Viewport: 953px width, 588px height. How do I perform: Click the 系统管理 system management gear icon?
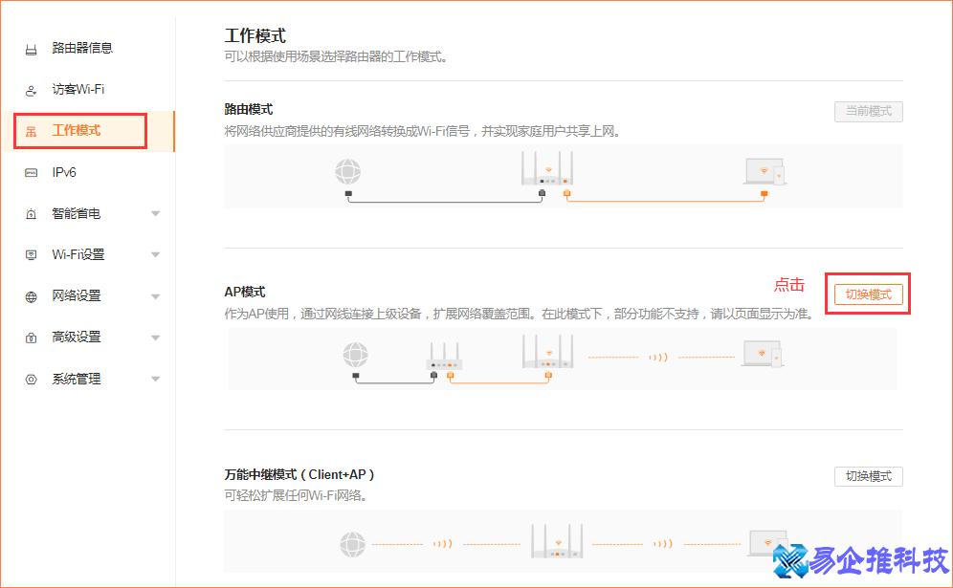[31, 378]
